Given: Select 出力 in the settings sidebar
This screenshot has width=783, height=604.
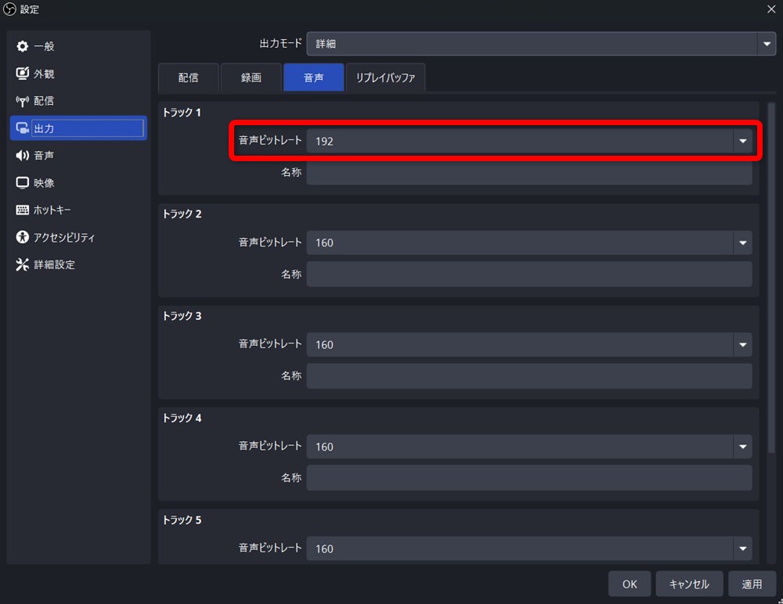Looking at the screenshot, I should coord(78,128).
